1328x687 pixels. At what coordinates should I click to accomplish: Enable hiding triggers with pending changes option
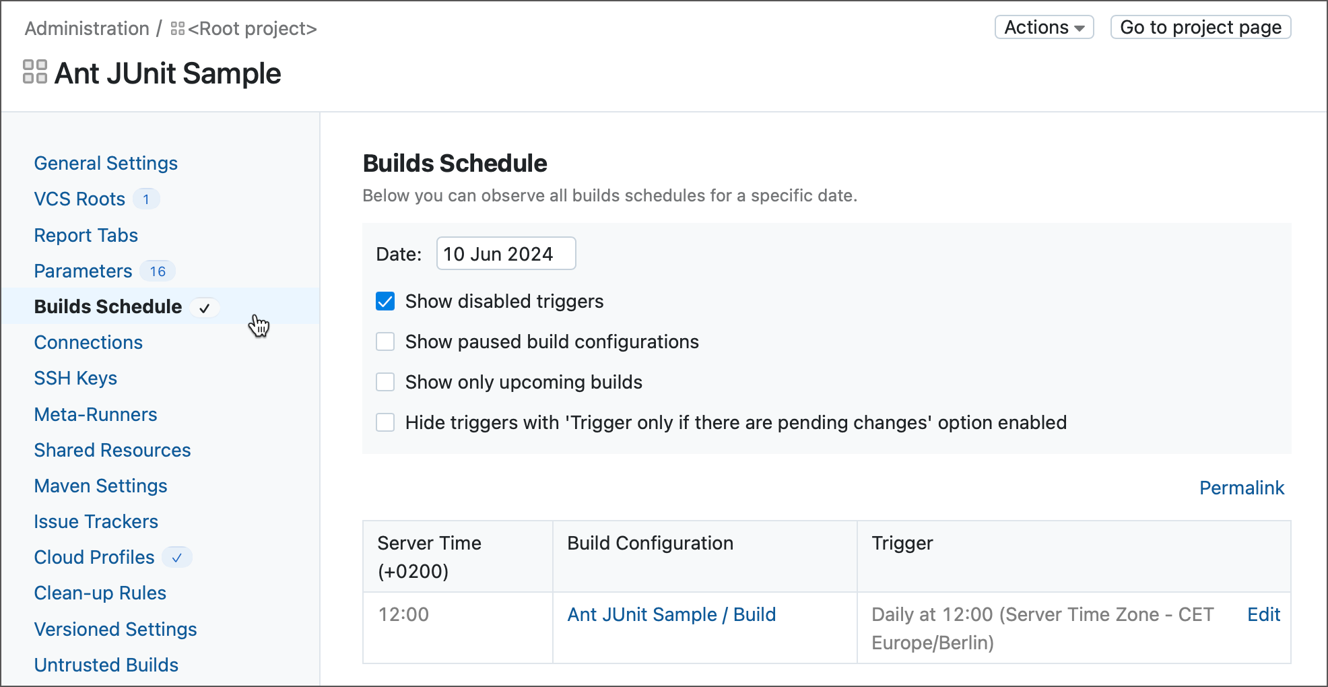click(x=385, y=422)
